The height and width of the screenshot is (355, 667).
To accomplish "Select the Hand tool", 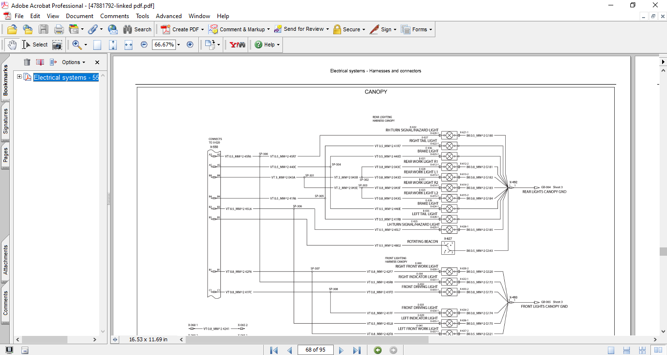I will tap(12, 44).
